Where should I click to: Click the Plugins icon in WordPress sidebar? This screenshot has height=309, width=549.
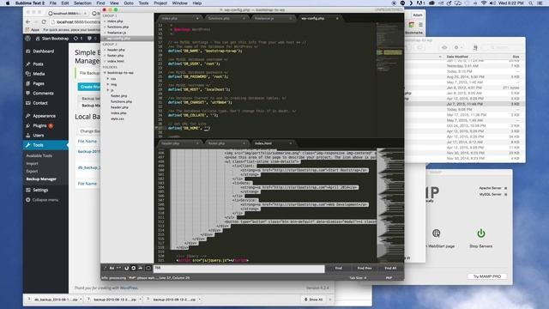(x=28, y=125)
